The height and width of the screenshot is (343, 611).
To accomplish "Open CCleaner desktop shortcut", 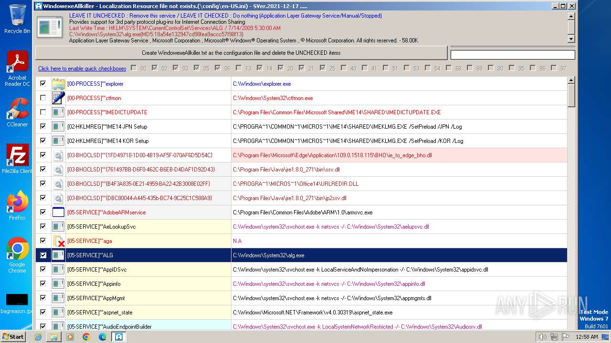I will tap(17, 112).
